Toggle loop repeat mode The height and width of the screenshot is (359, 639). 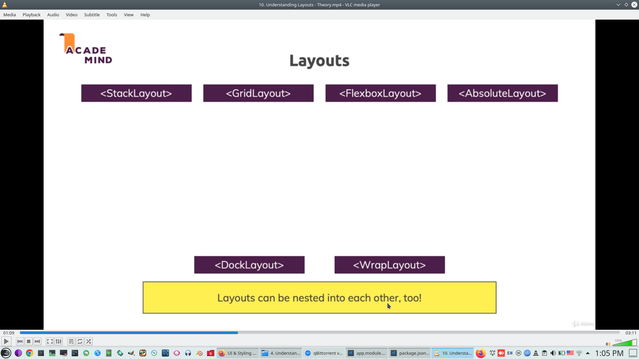[80, 341]
